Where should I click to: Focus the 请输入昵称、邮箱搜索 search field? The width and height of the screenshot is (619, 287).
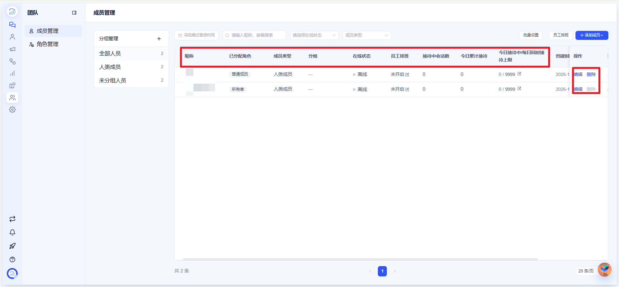tap(254, 35)
